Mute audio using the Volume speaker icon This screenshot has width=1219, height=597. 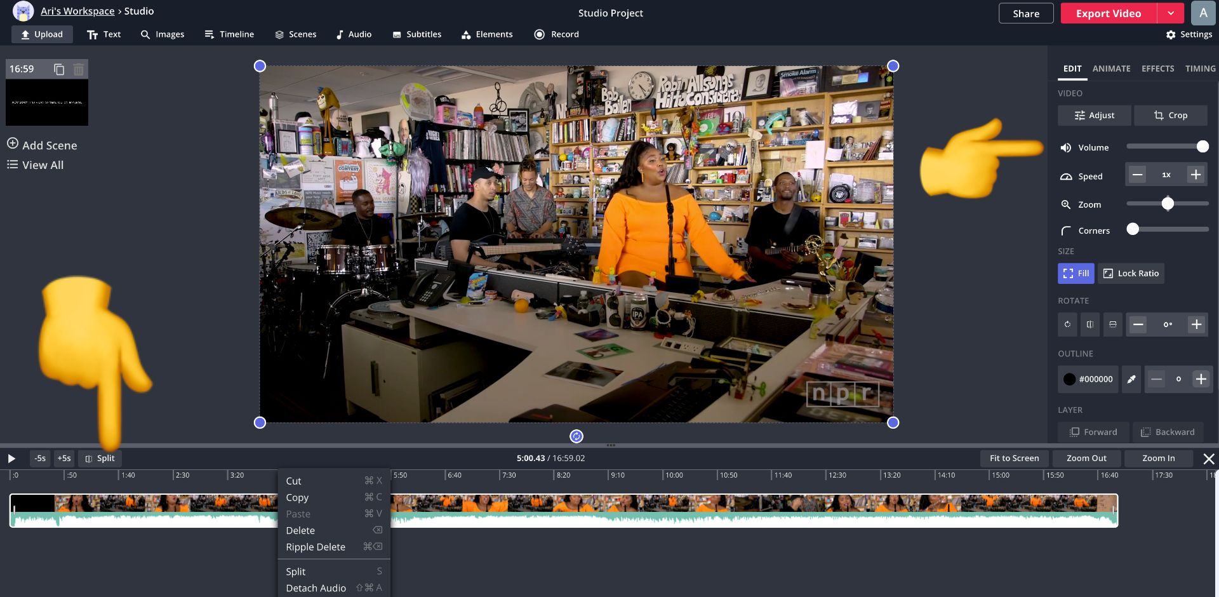(x=1066, y=147)
